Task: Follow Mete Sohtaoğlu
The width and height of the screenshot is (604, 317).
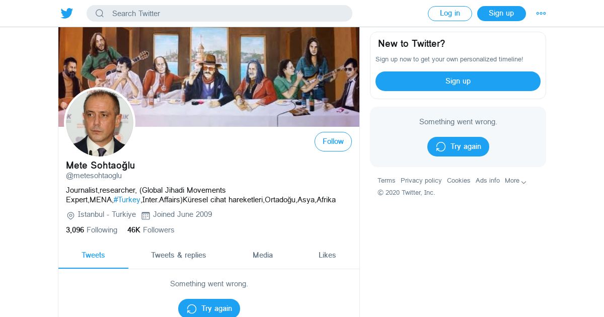Action: [x=333, y=142]
